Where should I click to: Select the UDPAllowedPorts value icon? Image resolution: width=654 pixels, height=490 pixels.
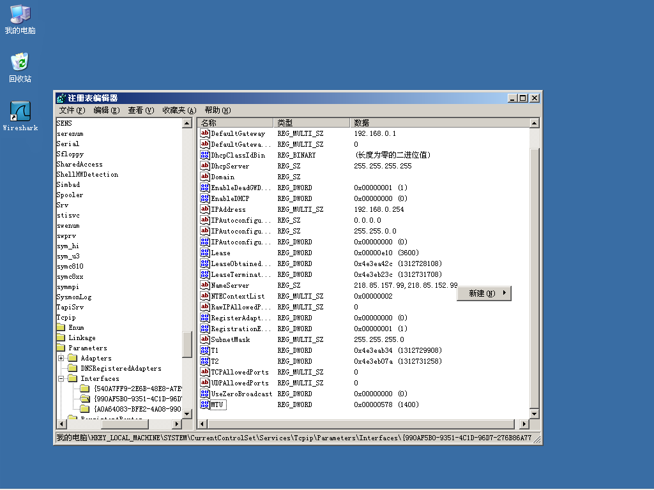pyautogui.click(x=204, y=383)
